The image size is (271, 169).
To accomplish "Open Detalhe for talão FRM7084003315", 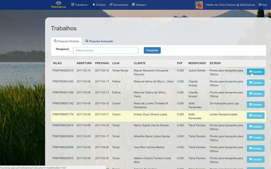I will (x=255, y=72).
